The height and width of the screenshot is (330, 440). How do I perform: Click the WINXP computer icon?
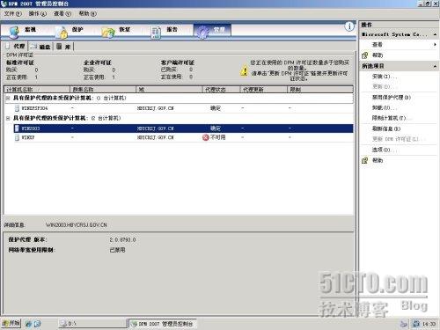(x=17, y=137)
